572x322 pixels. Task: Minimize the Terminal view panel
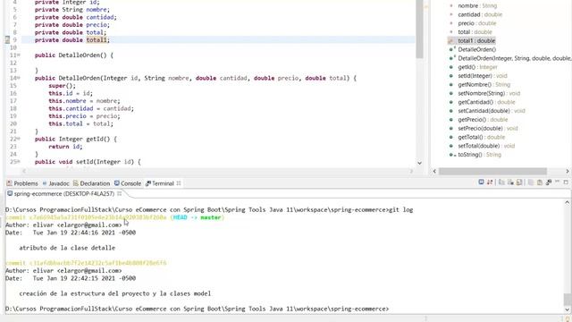(557, 182)
